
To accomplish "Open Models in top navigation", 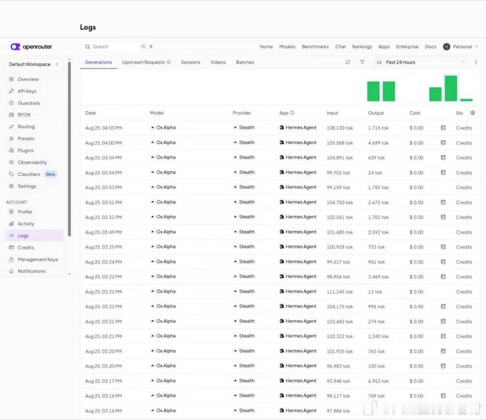I will click(287, 47).
